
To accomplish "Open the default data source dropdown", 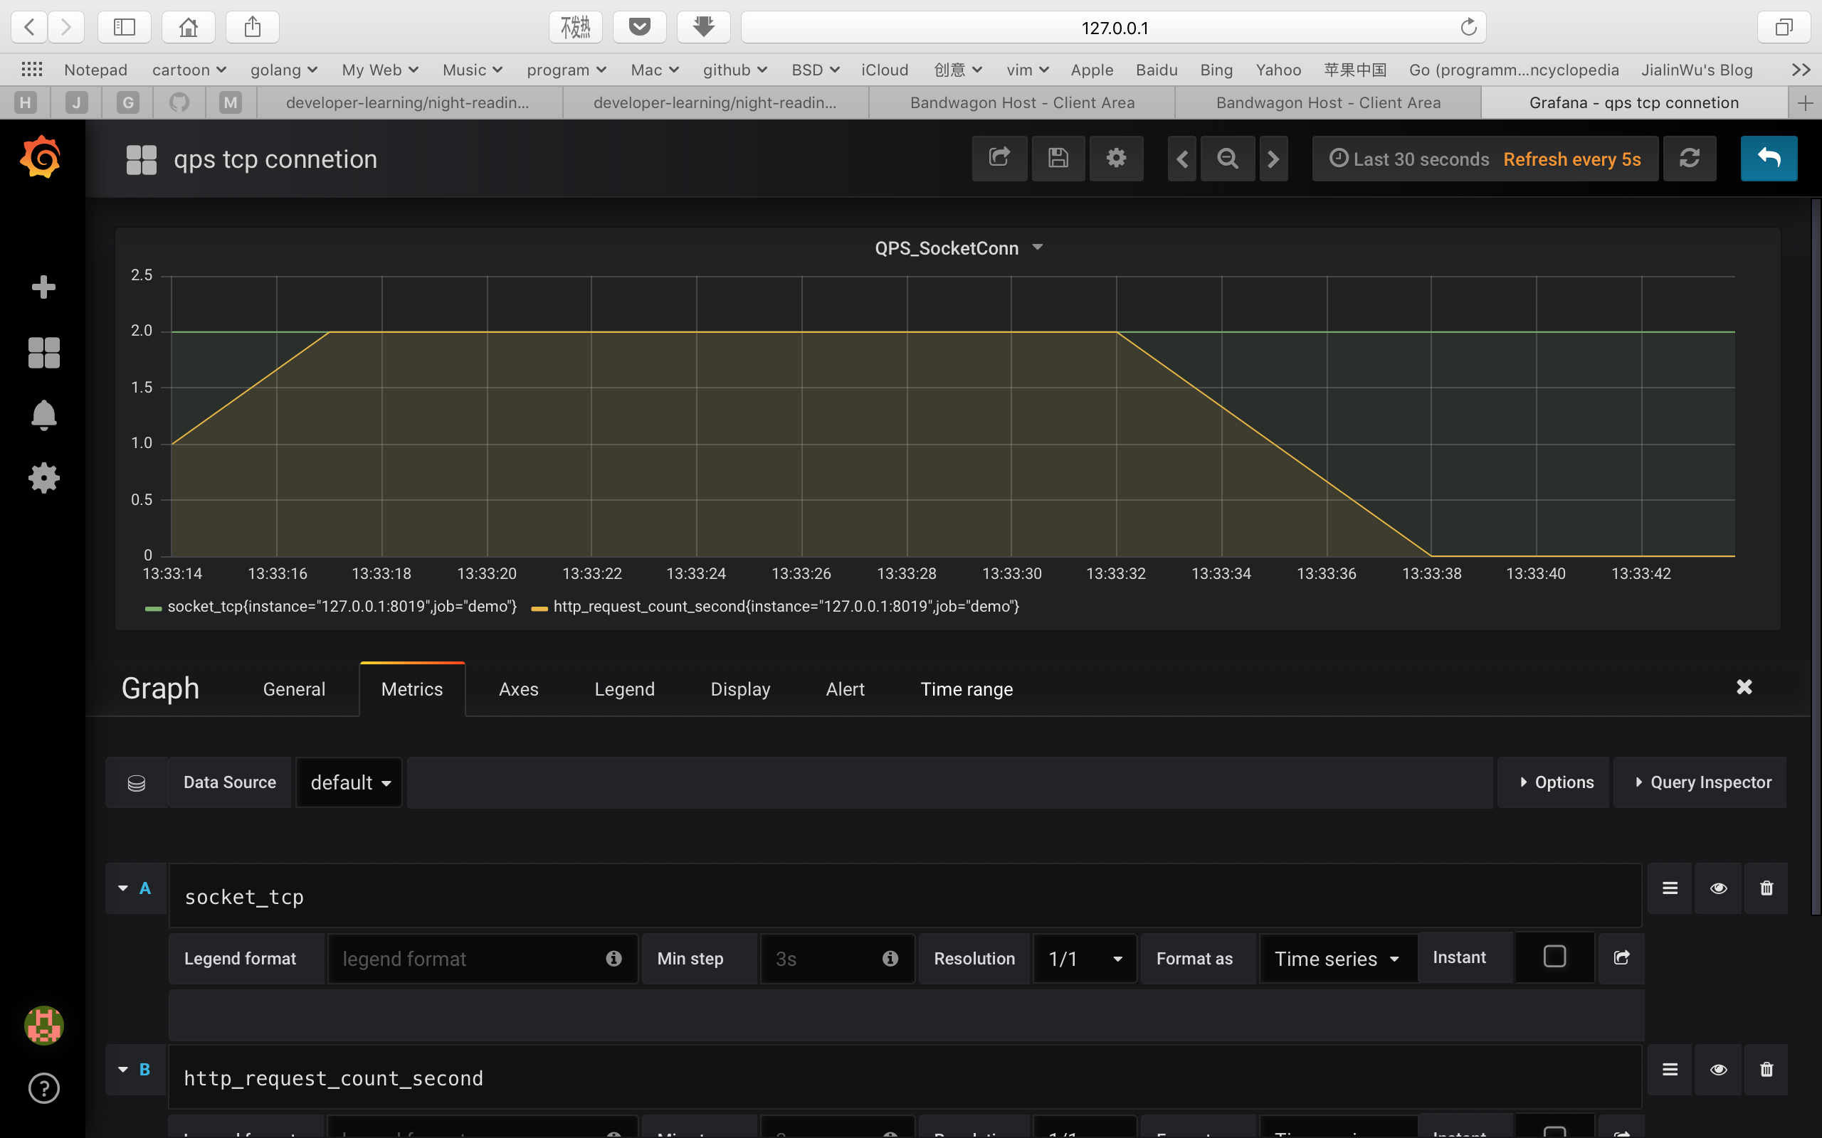I will point(349,783).
